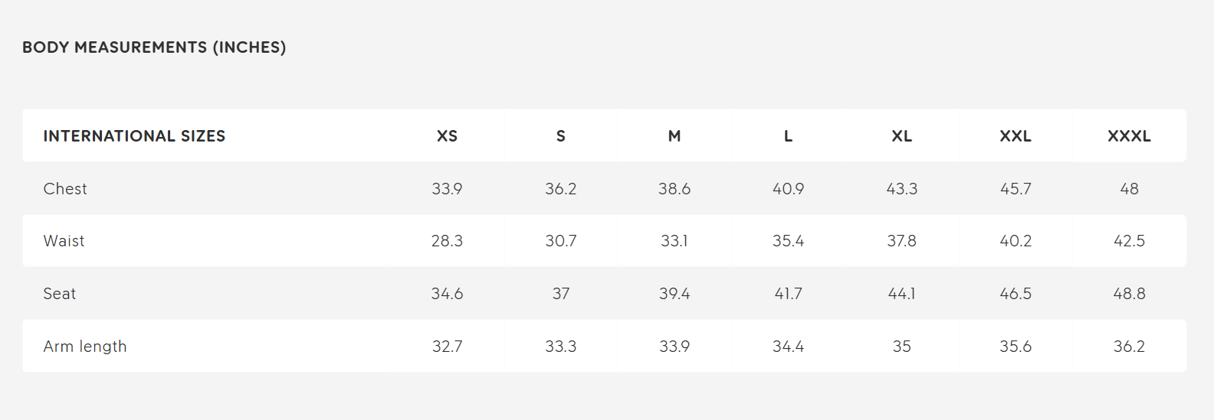Select the XXXL size column header
This screenshot has height=420, width=1214.
1129,136
